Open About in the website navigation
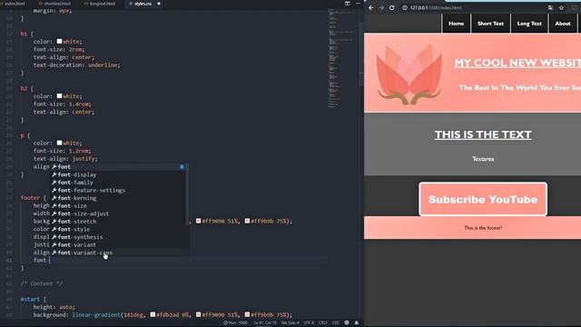The image size is (581, 327). coord(563,24)
